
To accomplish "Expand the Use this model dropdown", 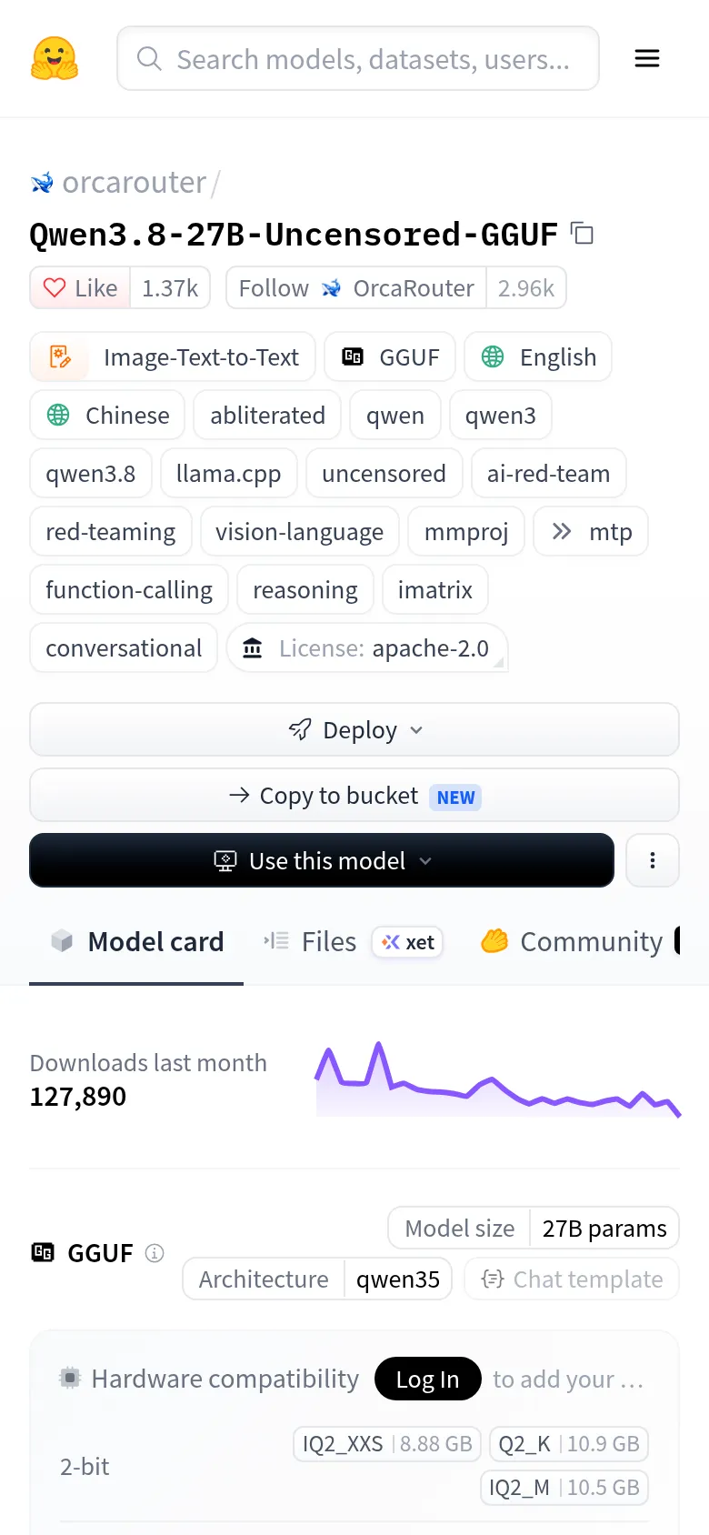I will 322,860.
